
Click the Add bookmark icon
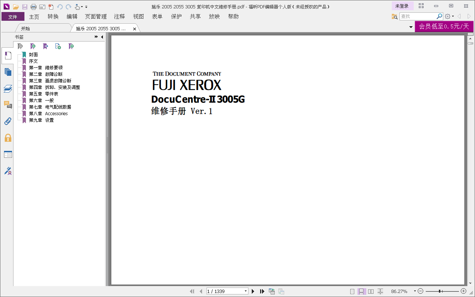(x=33, y=46)
